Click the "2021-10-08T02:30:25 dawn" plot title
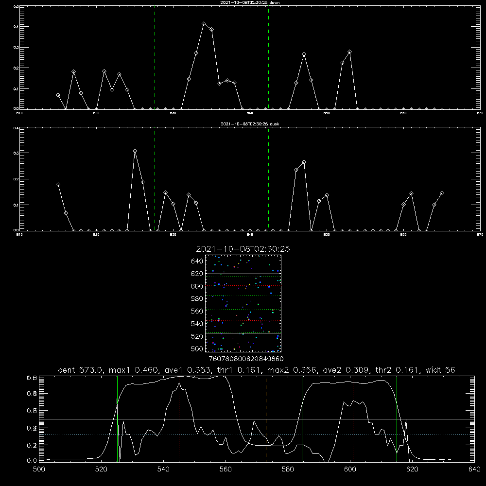This screenshot has width=486, height=486. click(x=250, y=2)
